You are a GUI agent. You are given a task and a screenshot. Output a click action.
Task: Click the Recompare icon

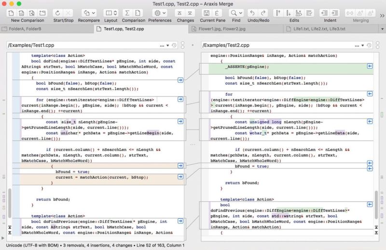[x=86, y=13]
